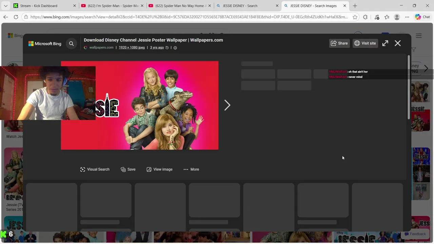The image size is (434, 244).
Task: Visit site for the wallpaper
Action: click(x=365, y=43)
